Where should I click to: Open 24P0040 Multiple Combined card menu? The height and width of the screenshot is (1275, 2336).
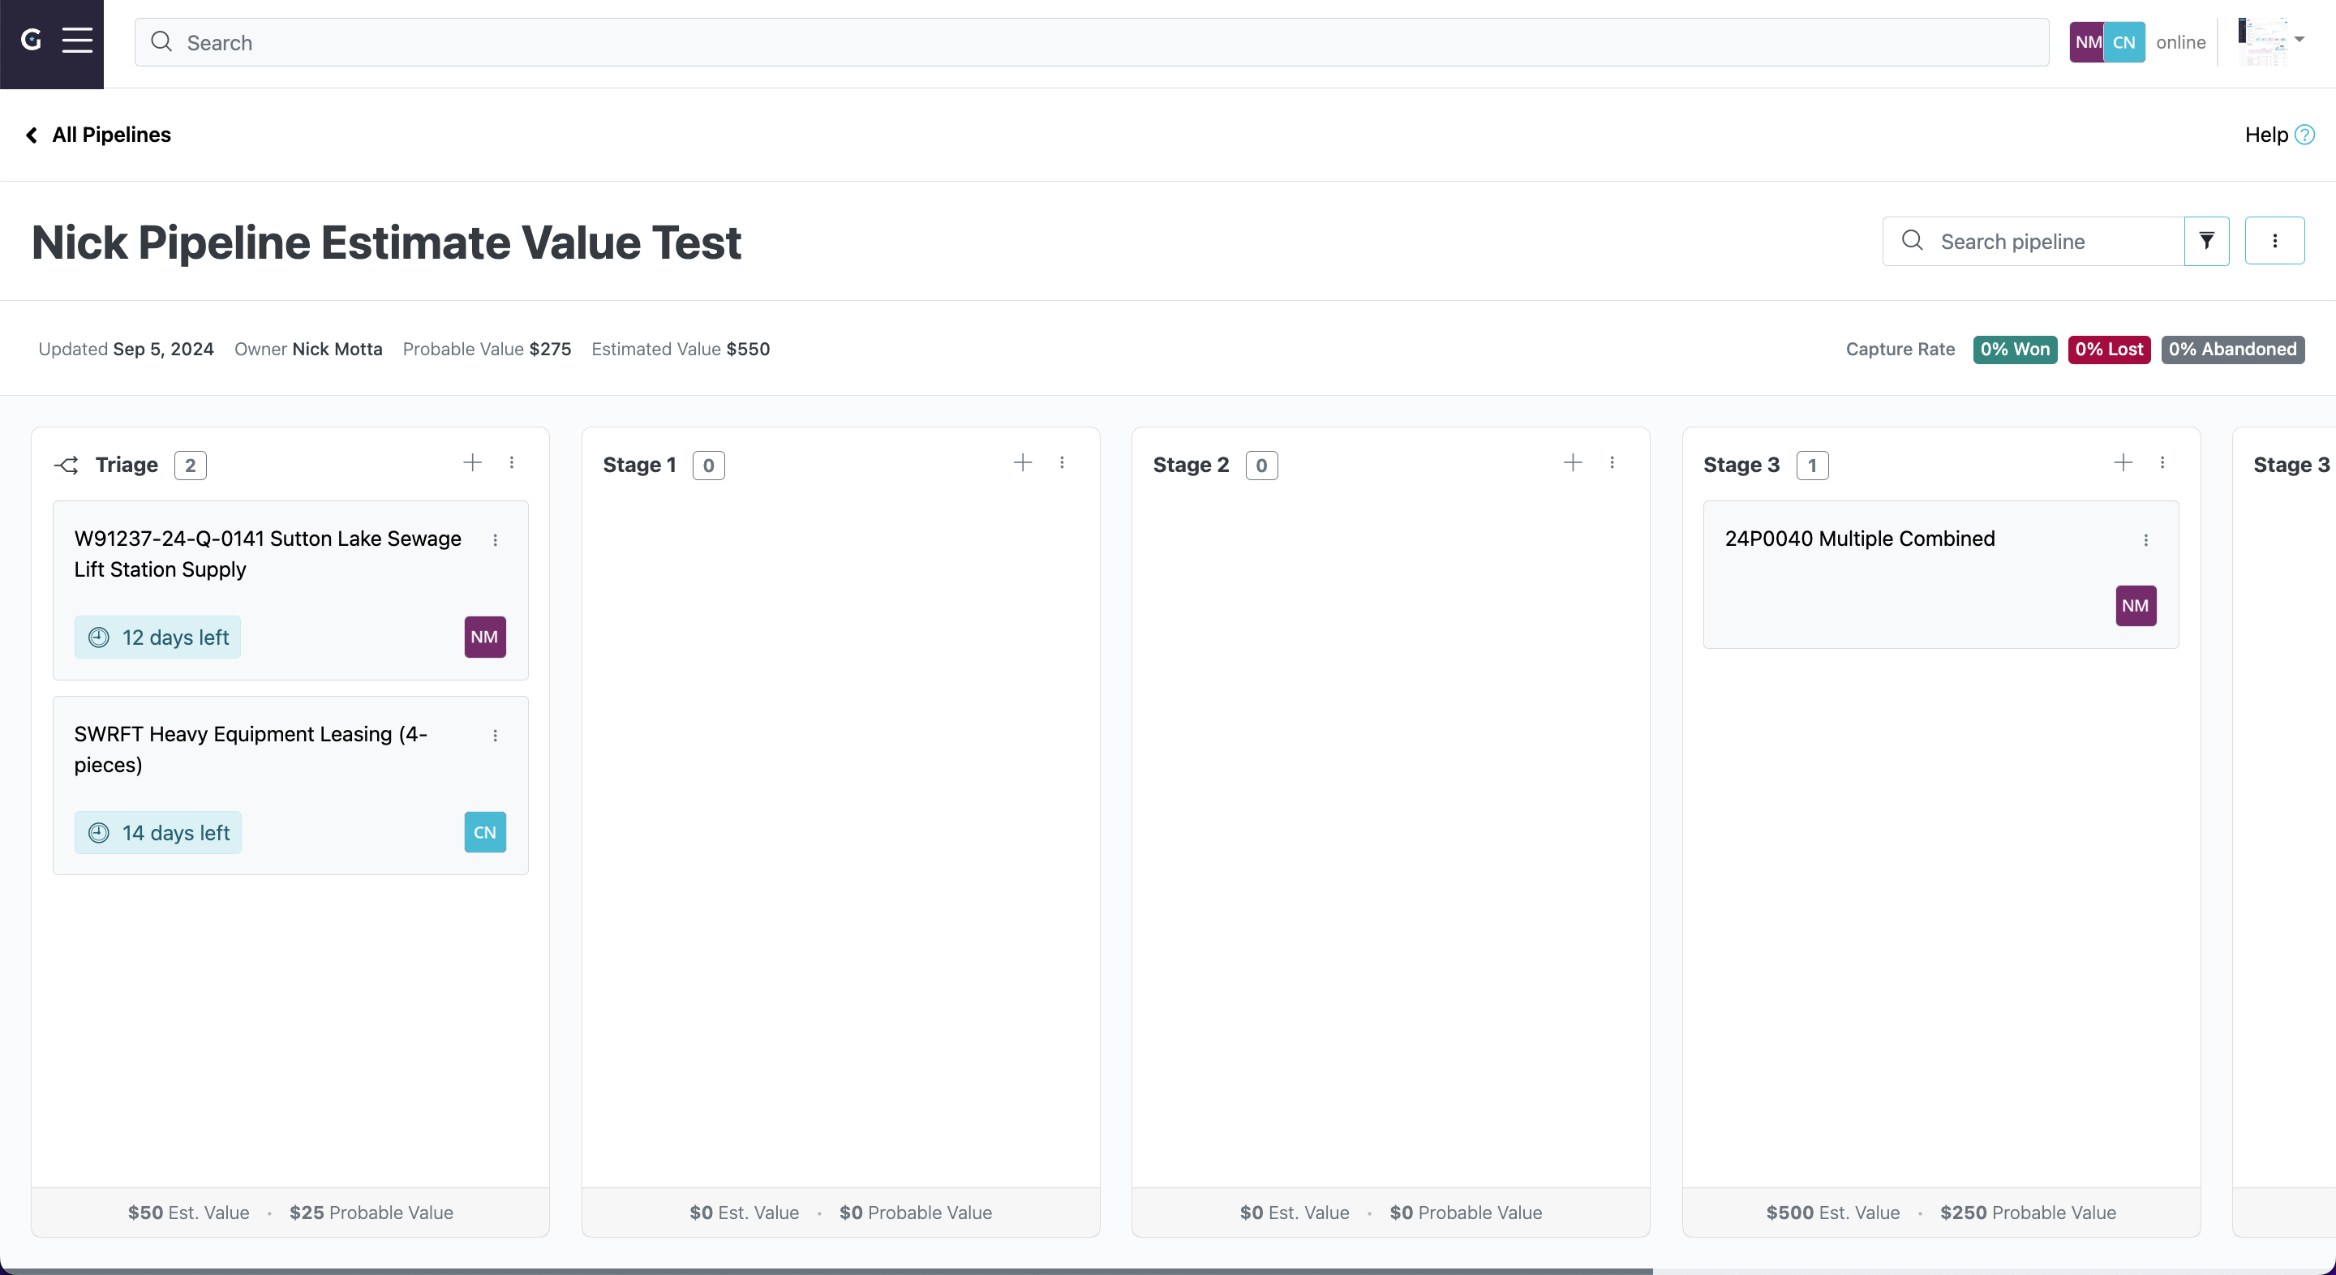[x=2145, y=540]
